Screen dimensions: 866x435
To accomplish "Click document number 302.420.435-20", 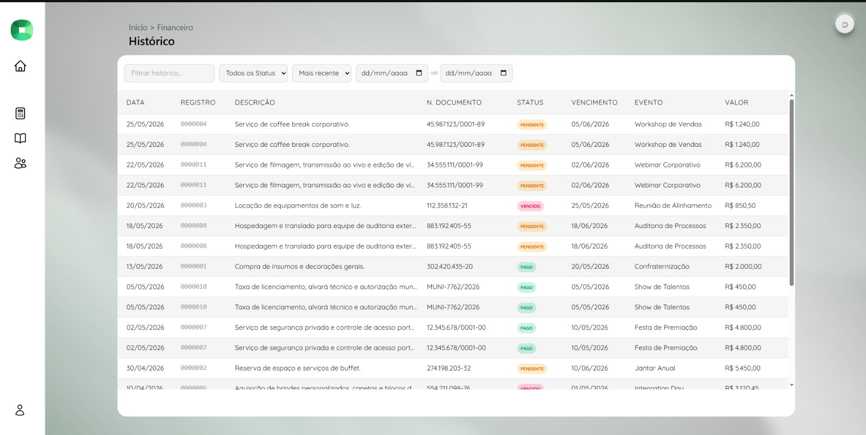I will coord(449,267).
